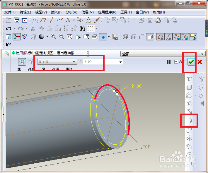Click the datum curve tool

point(59,20)
